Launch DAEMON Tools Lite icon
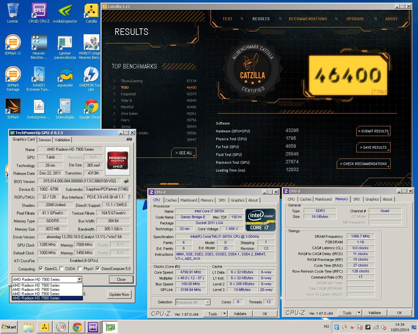Image resolution: width=418 pixels, height=334 pixels. click(x=90, y=79)
